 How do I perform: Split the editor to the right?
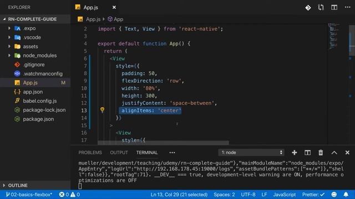click(334, 7)
